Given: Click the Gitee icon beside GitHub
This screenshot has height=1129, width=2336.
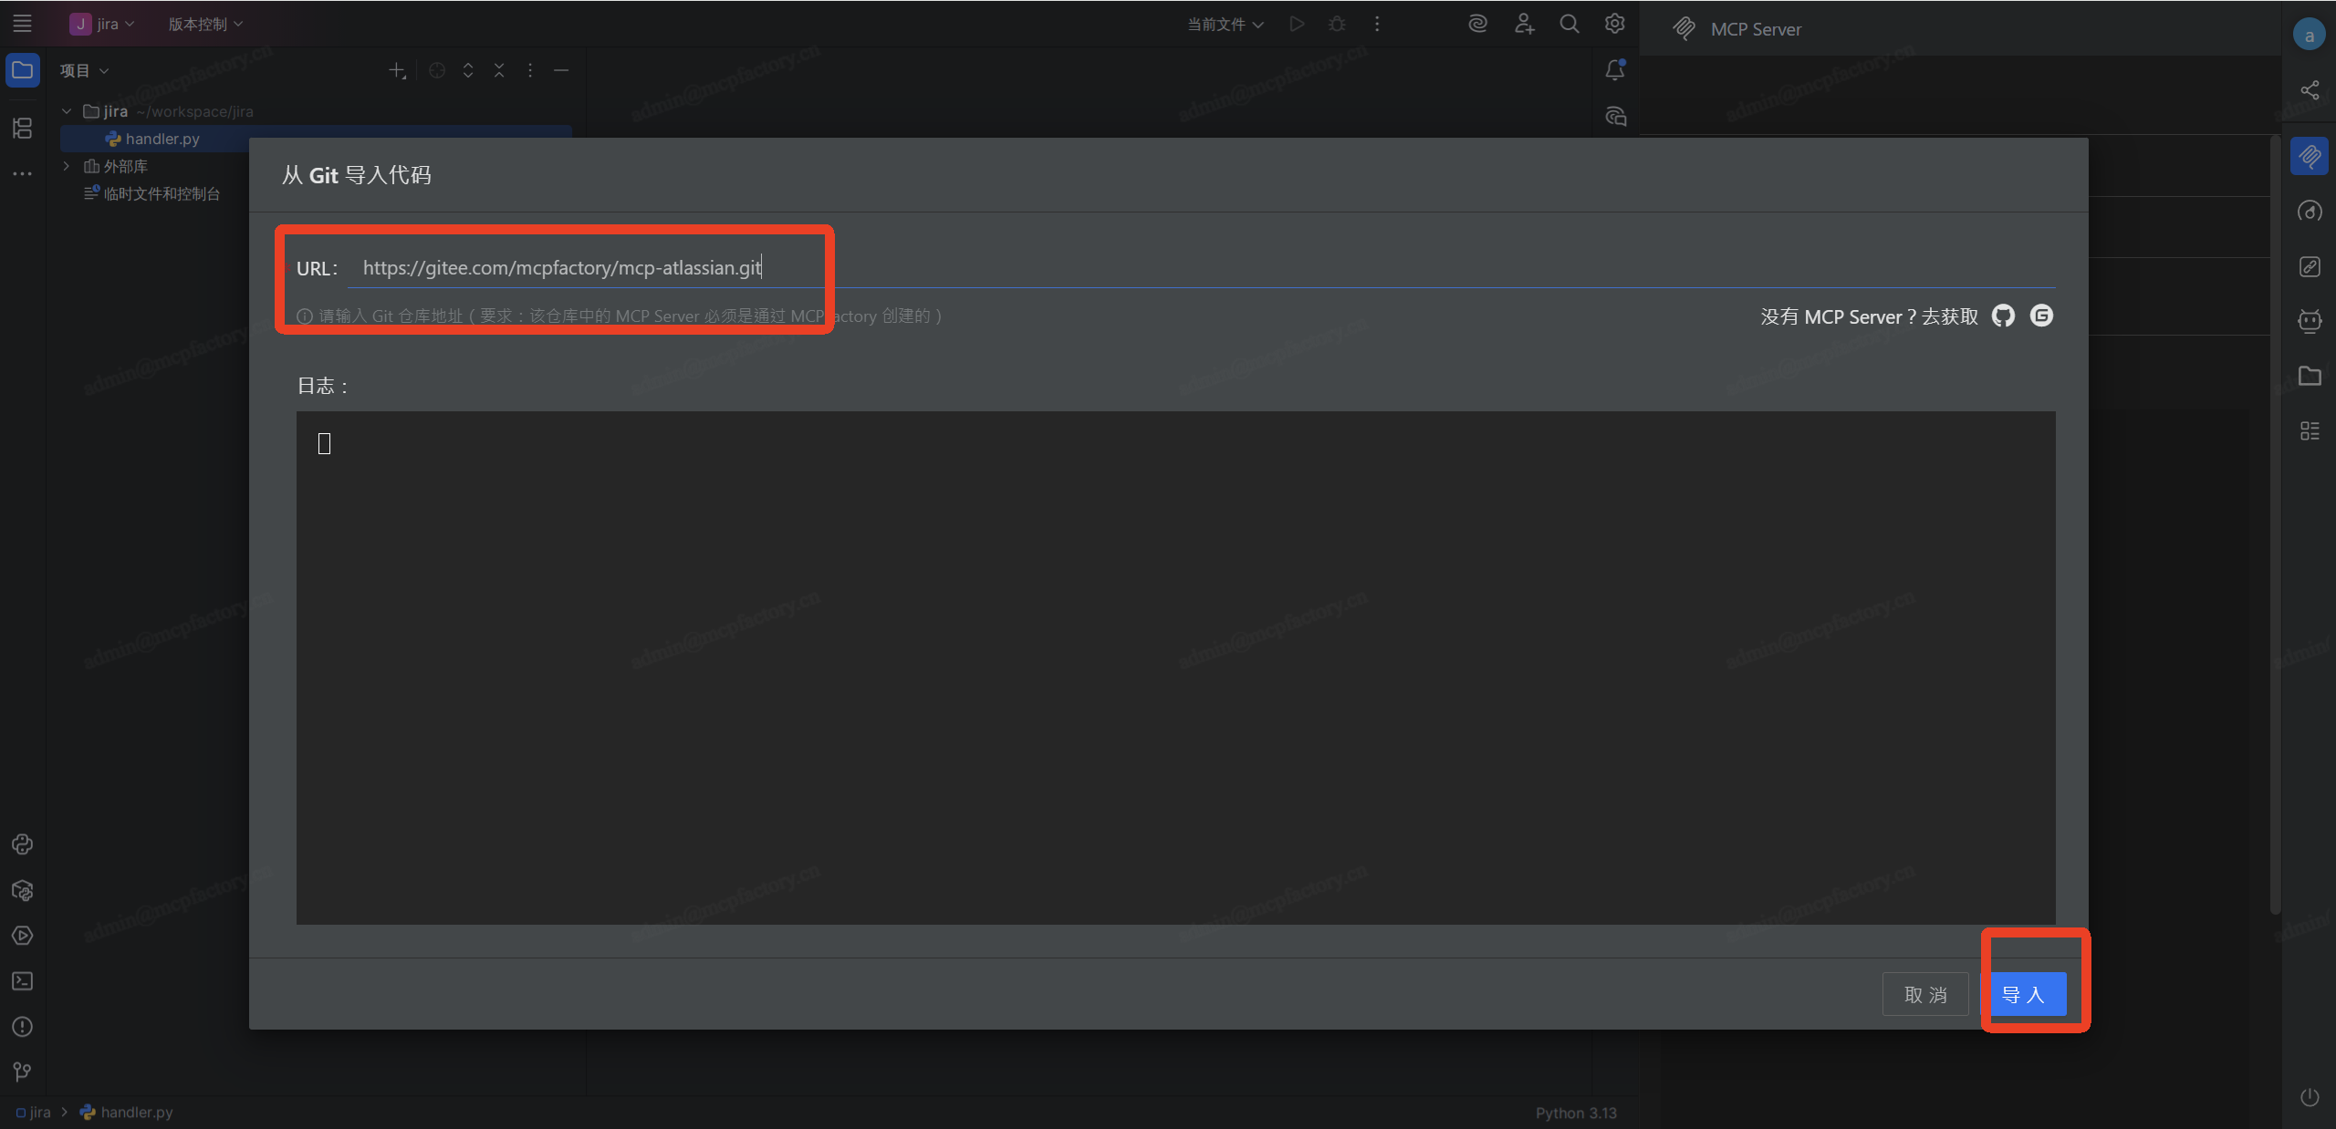Looking at the screenshot, I should (x=2041, y=316).
